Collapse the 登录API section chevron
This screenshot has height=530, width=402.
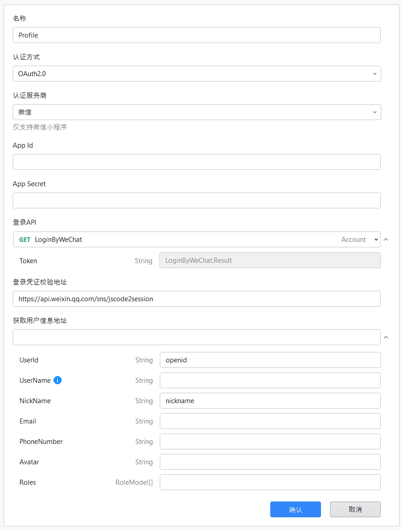coord(386,239)
